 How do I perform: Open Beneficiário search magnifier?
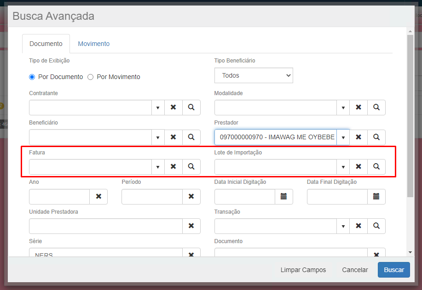191,137
